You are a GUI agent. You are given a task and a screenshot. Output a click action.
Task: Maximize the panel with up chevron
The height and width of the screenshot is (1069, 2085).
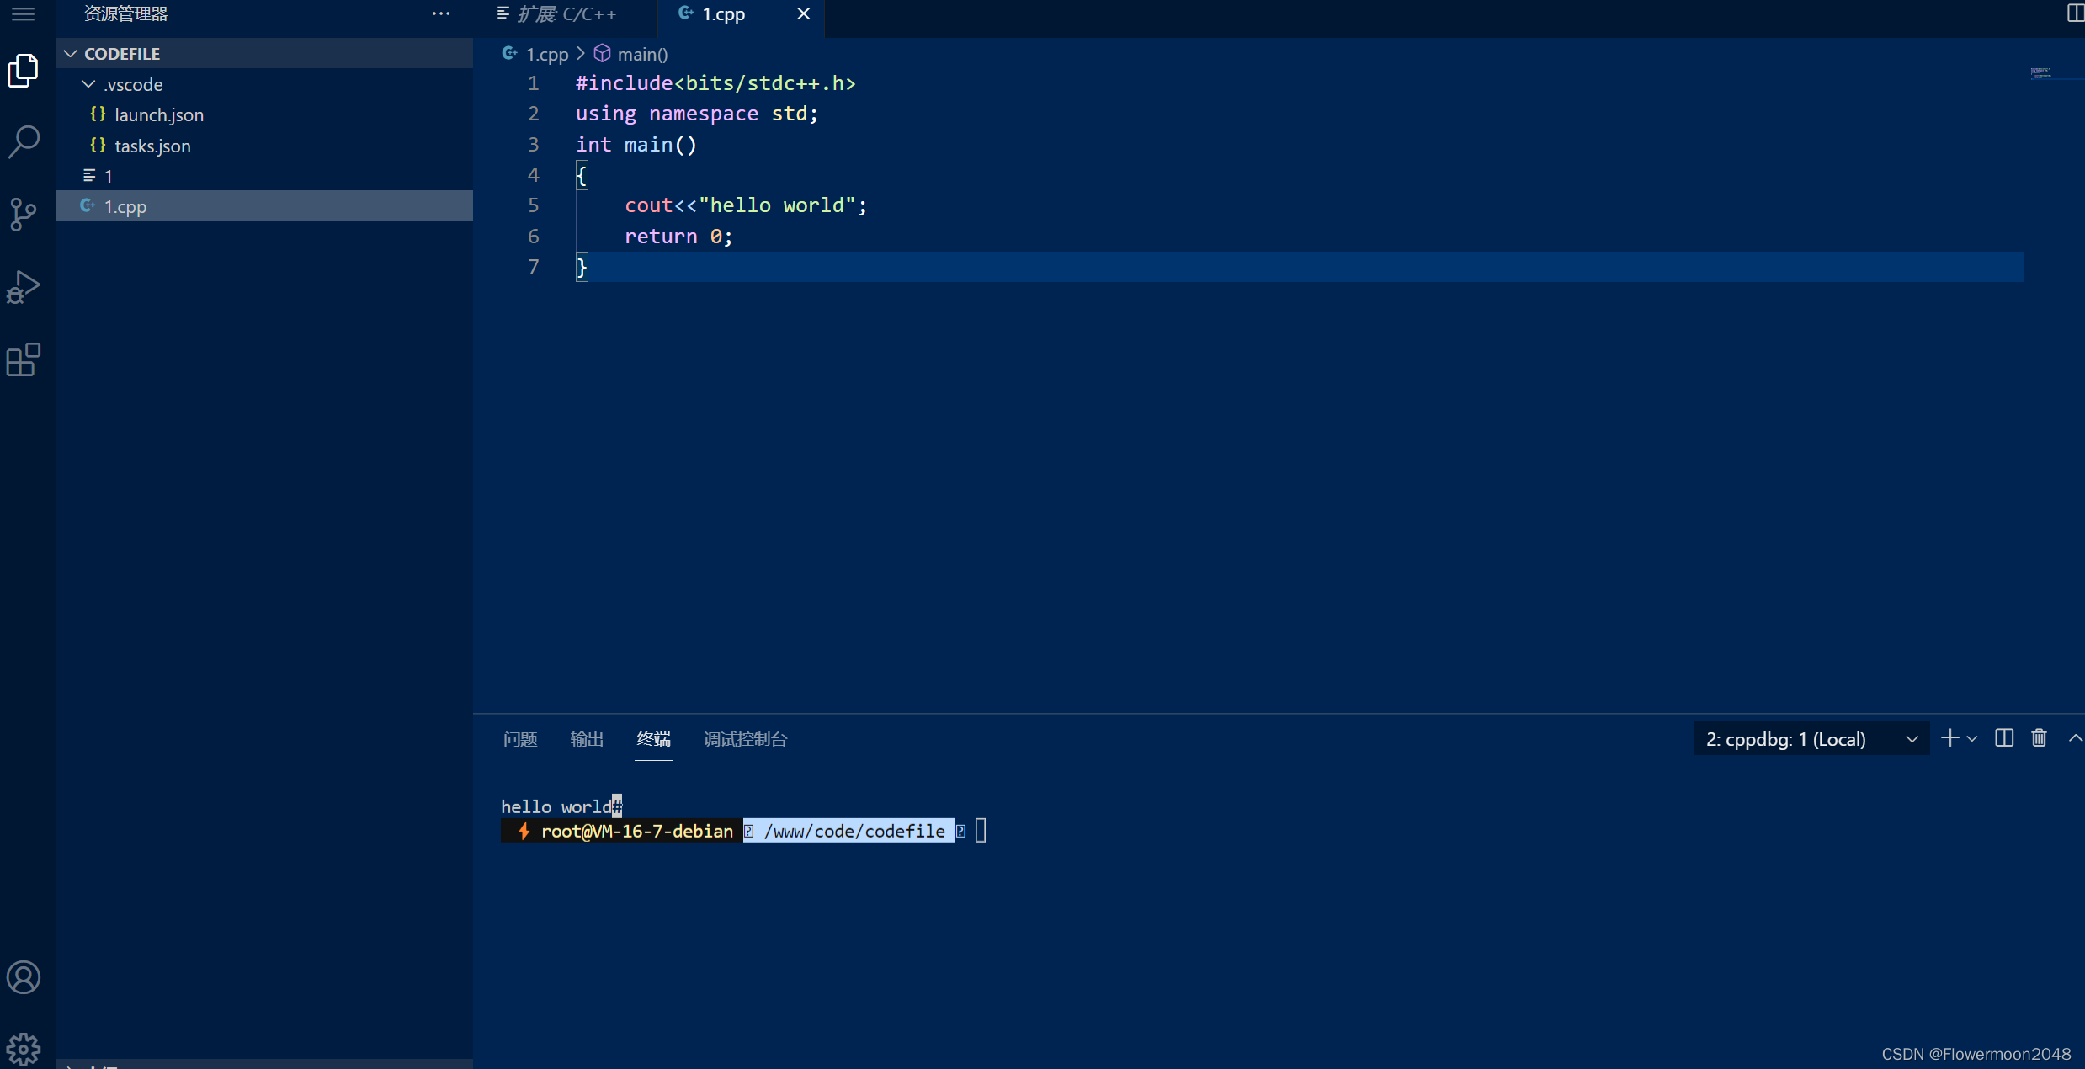click(2075, 738)
